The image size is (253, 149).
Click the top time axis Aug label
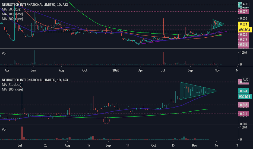61,70
